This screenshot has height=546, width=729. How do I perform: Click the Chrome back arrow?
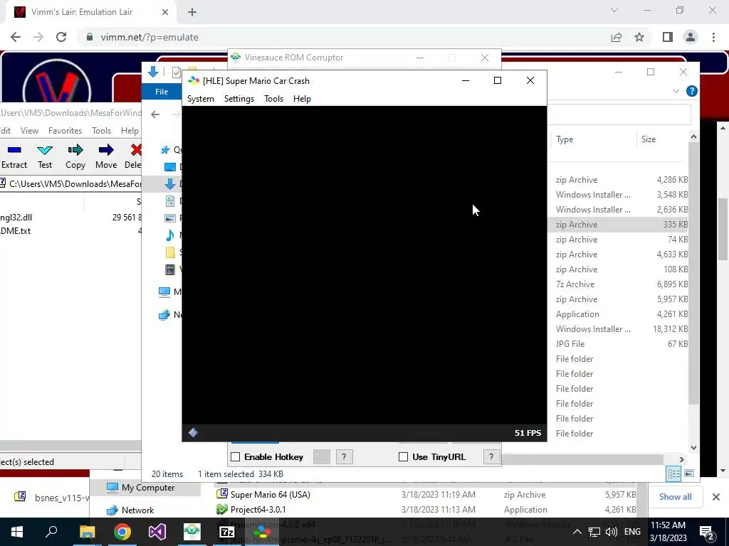point(16,37)
